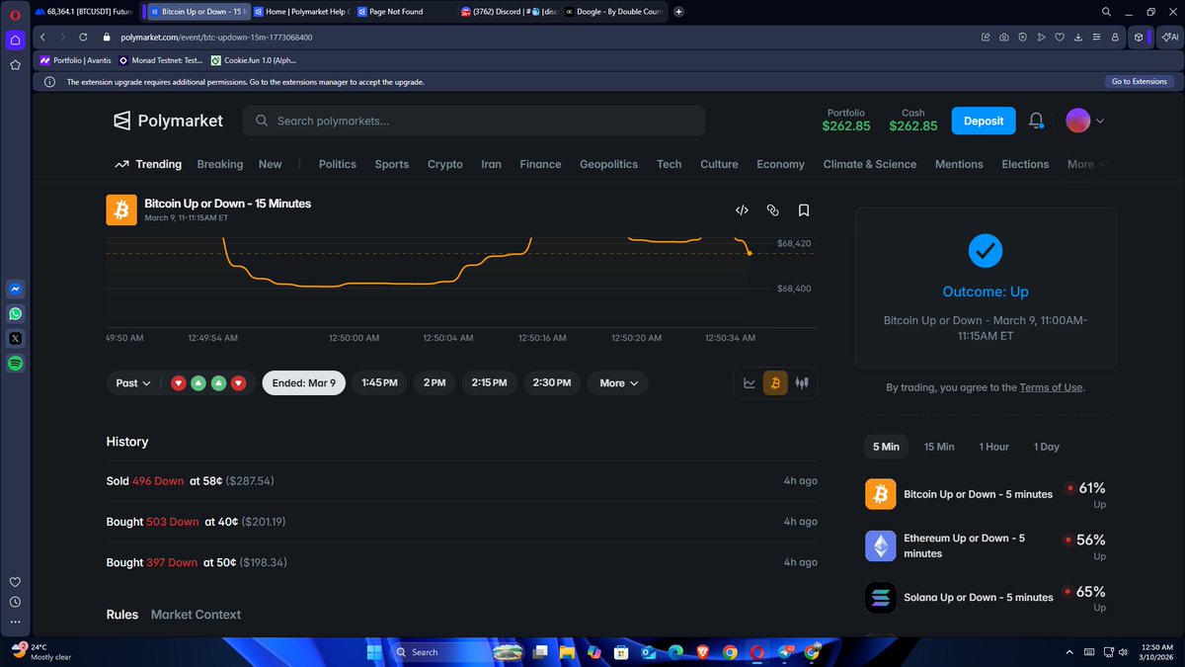The image size is (1185, 667).
Task: Switch to the Market Context tab
Action: pos(196,615)
